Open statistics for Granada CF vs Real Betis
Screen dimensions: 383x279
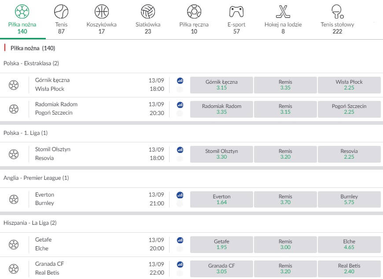[180, 264]
